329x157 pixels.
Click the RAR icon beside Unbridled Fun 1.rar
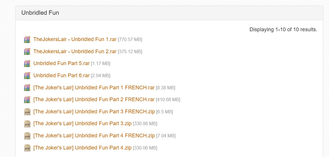pyautogui.click(x=27, y=39)
